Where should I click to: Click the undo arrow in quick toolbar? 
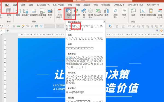coord(1,26)
